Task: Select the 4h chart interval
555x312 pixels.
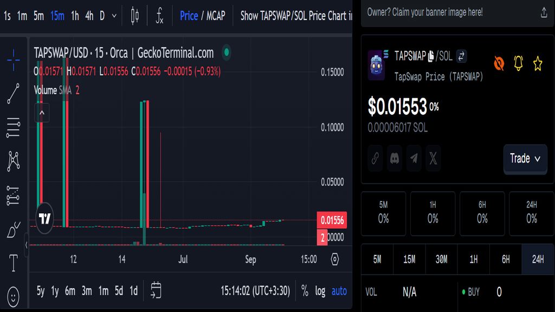Action: 89,16
